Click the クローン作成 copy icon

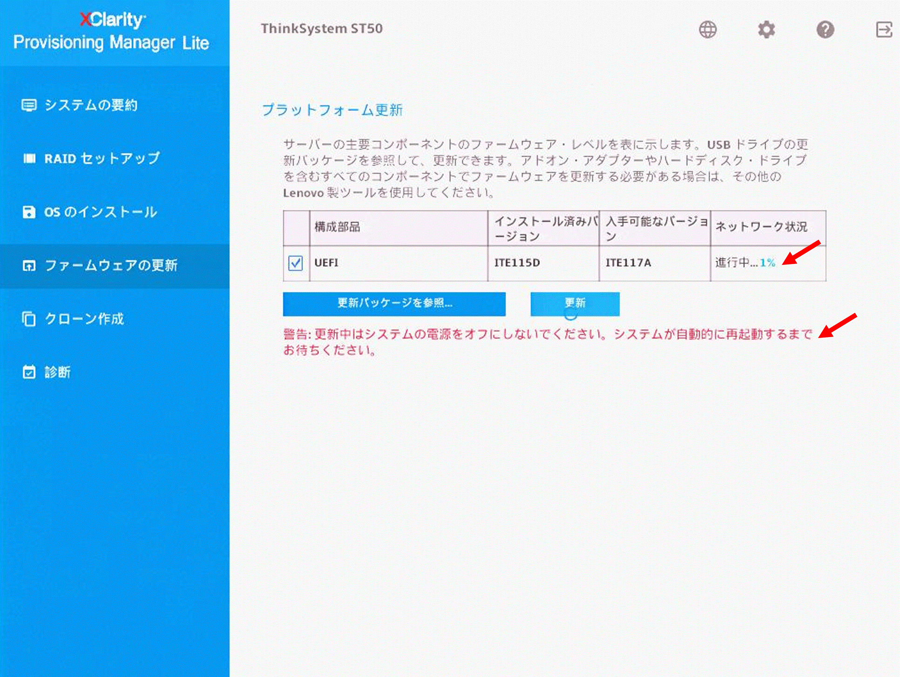pos(29,319)
